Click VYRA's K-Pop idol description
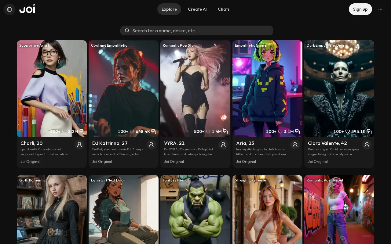391x244 pixels. point(189,152)
